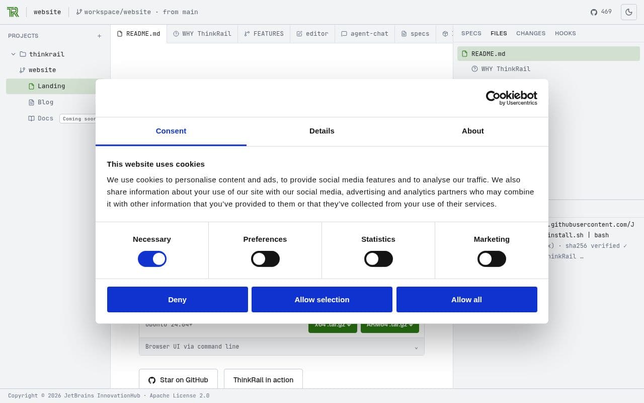The height and width of the screenshot is (403, 644).
Task: Toggle the Necessary cookies switch
Action: point(152,259)
